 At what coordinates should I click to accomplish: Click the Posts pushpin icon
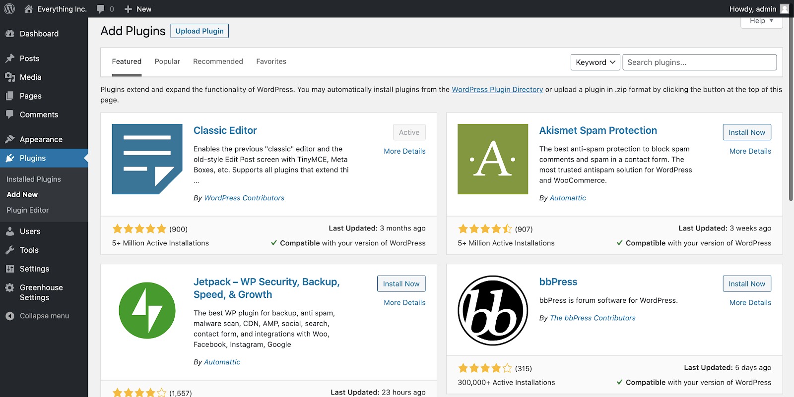point(10,58)
